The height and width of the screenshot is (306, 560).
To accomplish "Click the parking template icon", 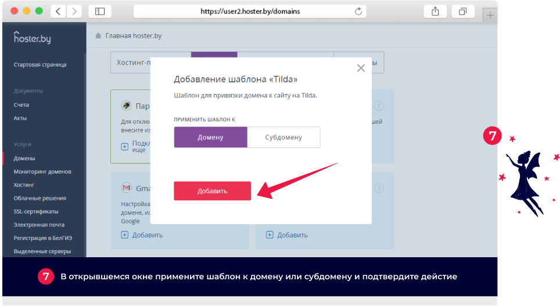I will (x=126, y=105).
